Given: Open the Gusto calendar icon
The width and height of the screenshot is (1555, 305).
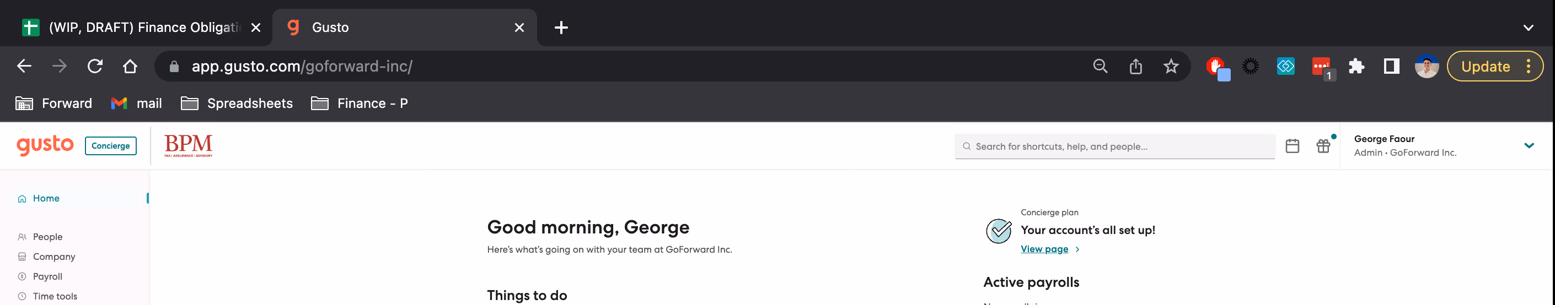Looking at the screenshot, I should pos(1293,146).
